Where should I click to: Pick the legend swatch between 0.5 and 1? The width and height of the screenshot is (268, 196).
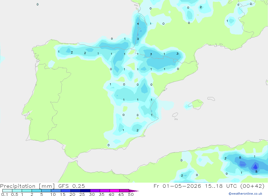[17, 191]
